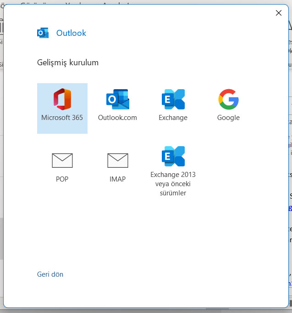Image resolution: width=292 pixels, height=313 pixels.
Task: Click the POP envelope icon
Action: (x=62, y=160)
